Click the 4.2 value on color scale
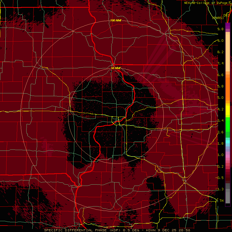The image size is (232, 232). [x=220, y=109]
